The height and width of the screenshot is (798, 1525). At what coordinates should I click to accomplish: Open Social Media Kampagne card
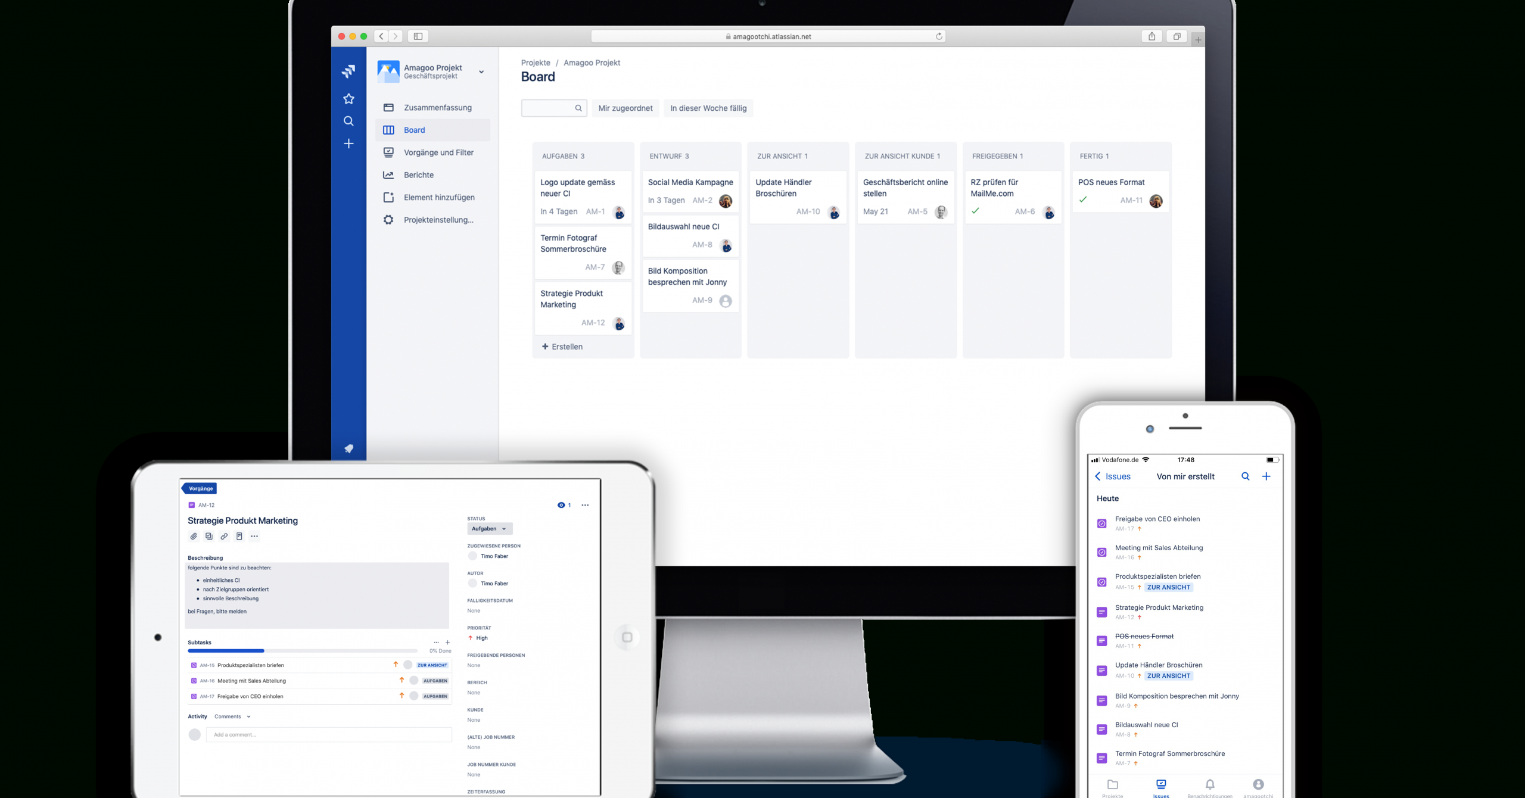690,192
